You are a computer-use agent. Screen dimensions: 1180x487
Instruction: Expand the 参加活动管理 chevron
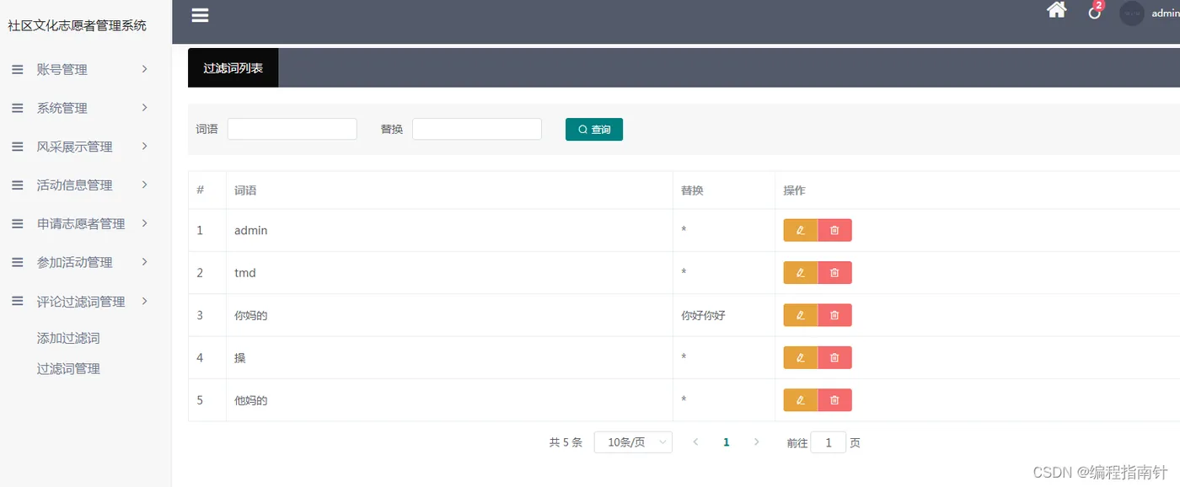click(145, 262)
